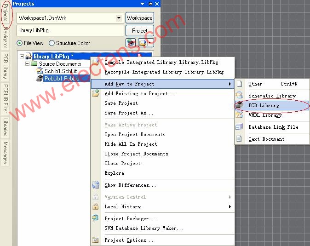Click the Project Options checkmark icon
This screenshot has height=246, width=310.
[x=96, y=240]
